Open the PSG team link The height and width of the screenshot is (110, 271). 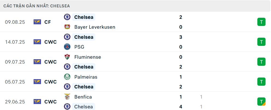pyautogui.click(x=79, y=47)
